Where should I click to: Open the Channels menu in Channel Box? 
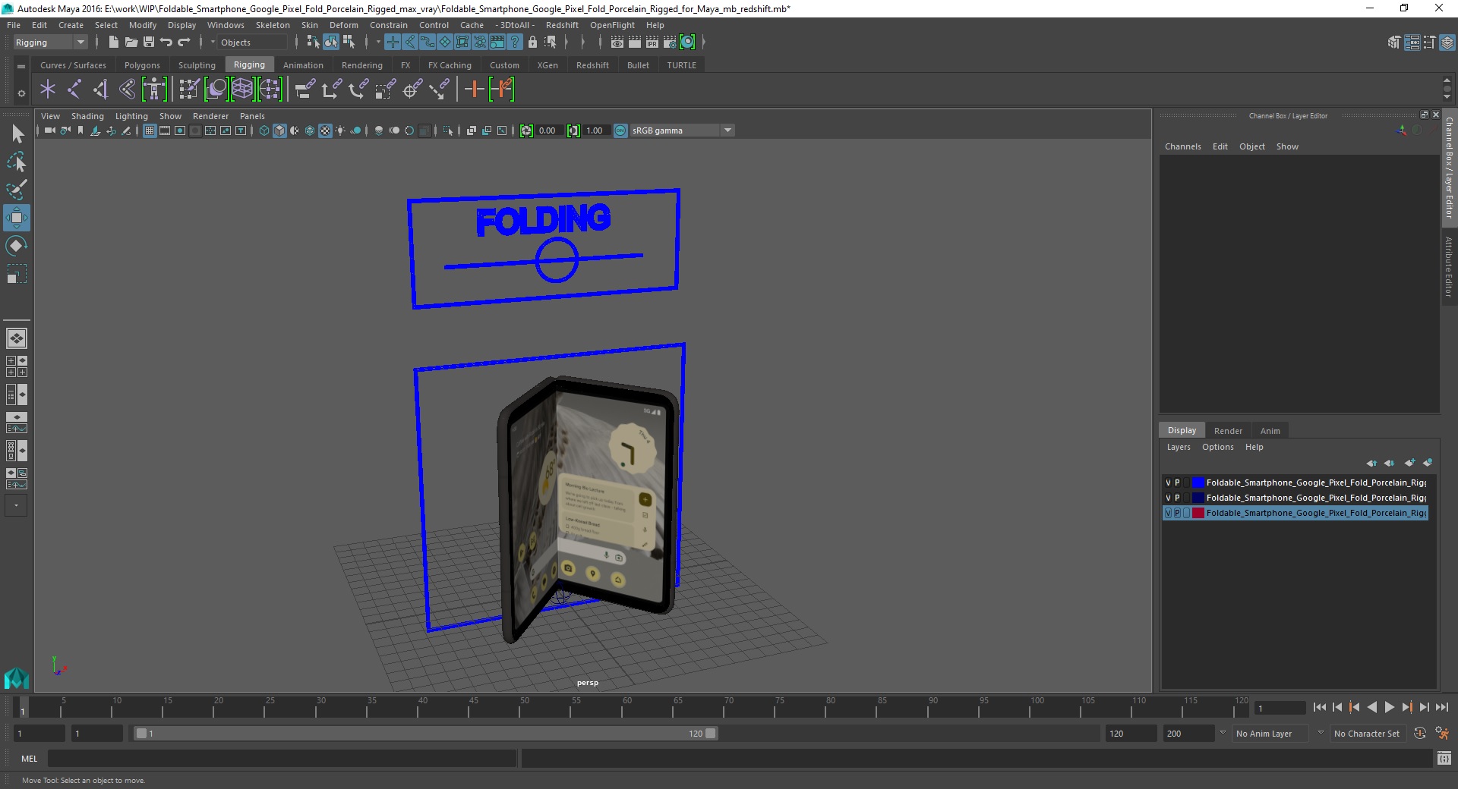pyautogui.click(x=1182, y=146)
